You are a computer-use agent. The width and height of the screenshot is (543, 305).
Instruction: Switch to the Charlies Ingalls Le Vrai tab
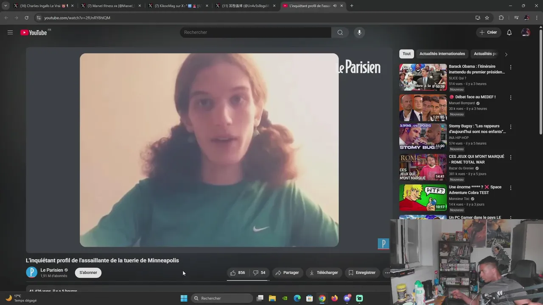point(44,6)
